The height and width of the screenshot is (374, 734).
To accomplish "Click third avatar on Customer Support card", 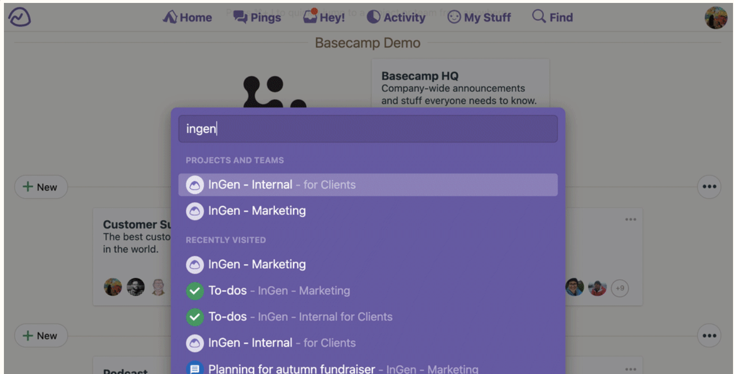I will point(158,287).
